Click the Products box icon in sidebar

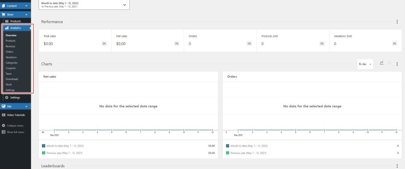(7, 21)
